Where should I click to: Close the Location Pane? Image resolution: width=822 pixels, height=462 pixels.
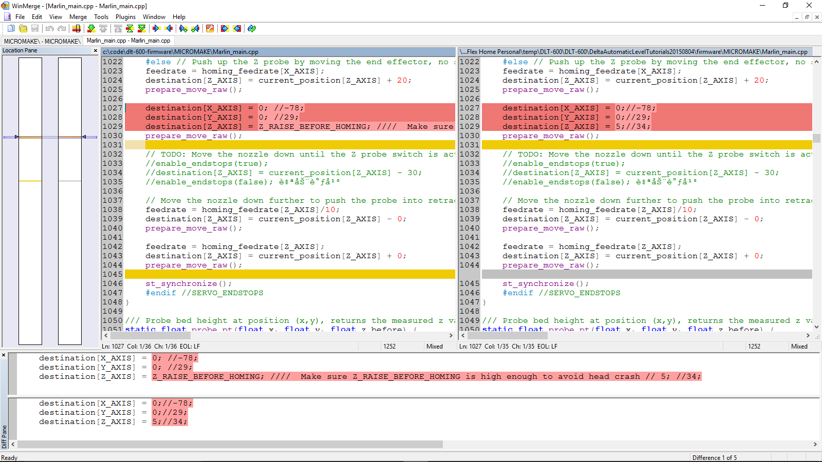[96, 50]
